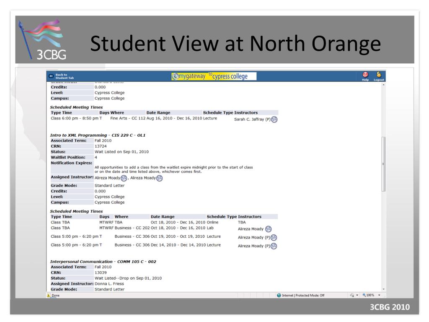Click the mygateway cypress college logo

tap(214, 76)
